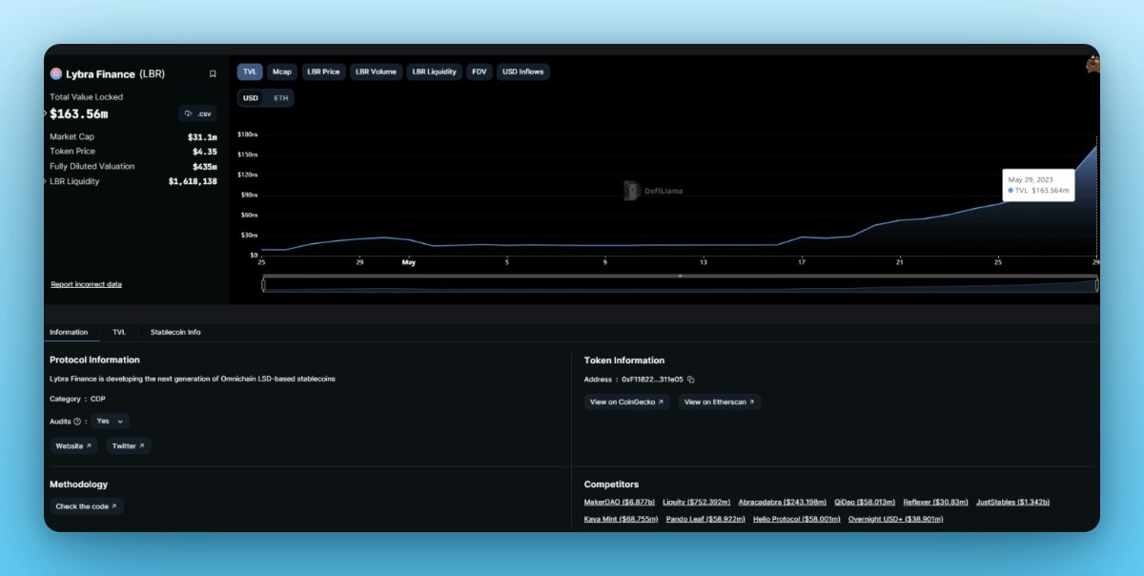Enable the LBR Volume chart series
The height and width of the screenshot is (576, 1144).
click(376, 72)
